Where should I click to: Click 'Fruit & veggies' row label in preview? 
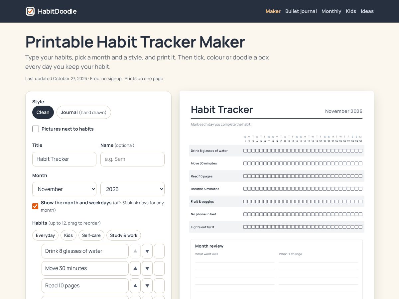coord(202,202)
